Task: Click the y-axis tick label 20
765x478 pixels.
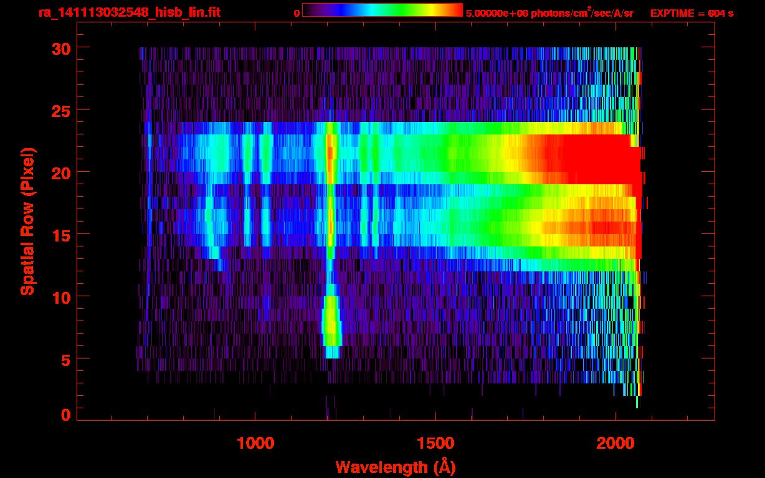Action: click(x=60, y=172)
